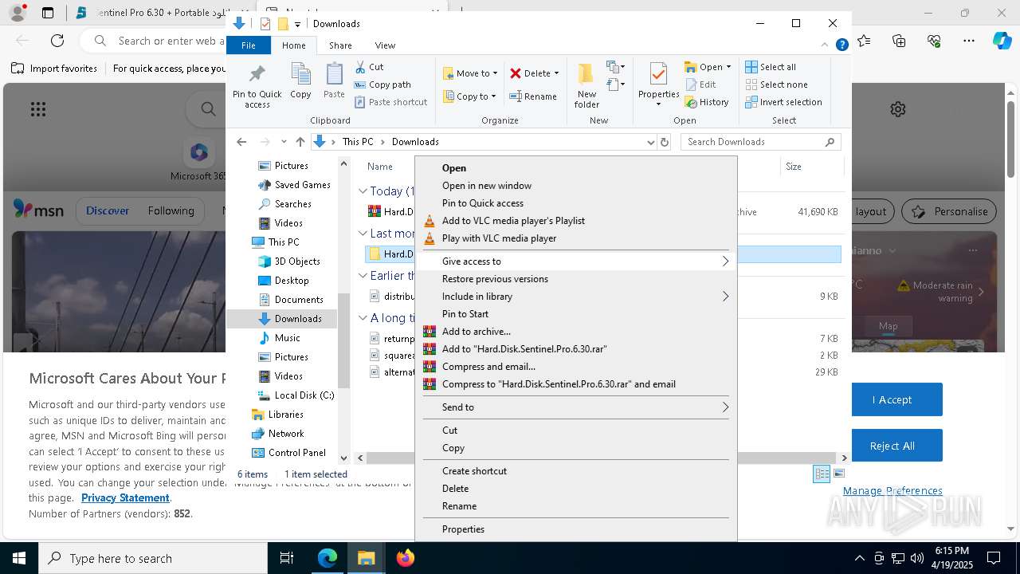Viewport: 1020px width, 574px height.
Task: Click the Up one level arrow
Action: pos(300,142)
